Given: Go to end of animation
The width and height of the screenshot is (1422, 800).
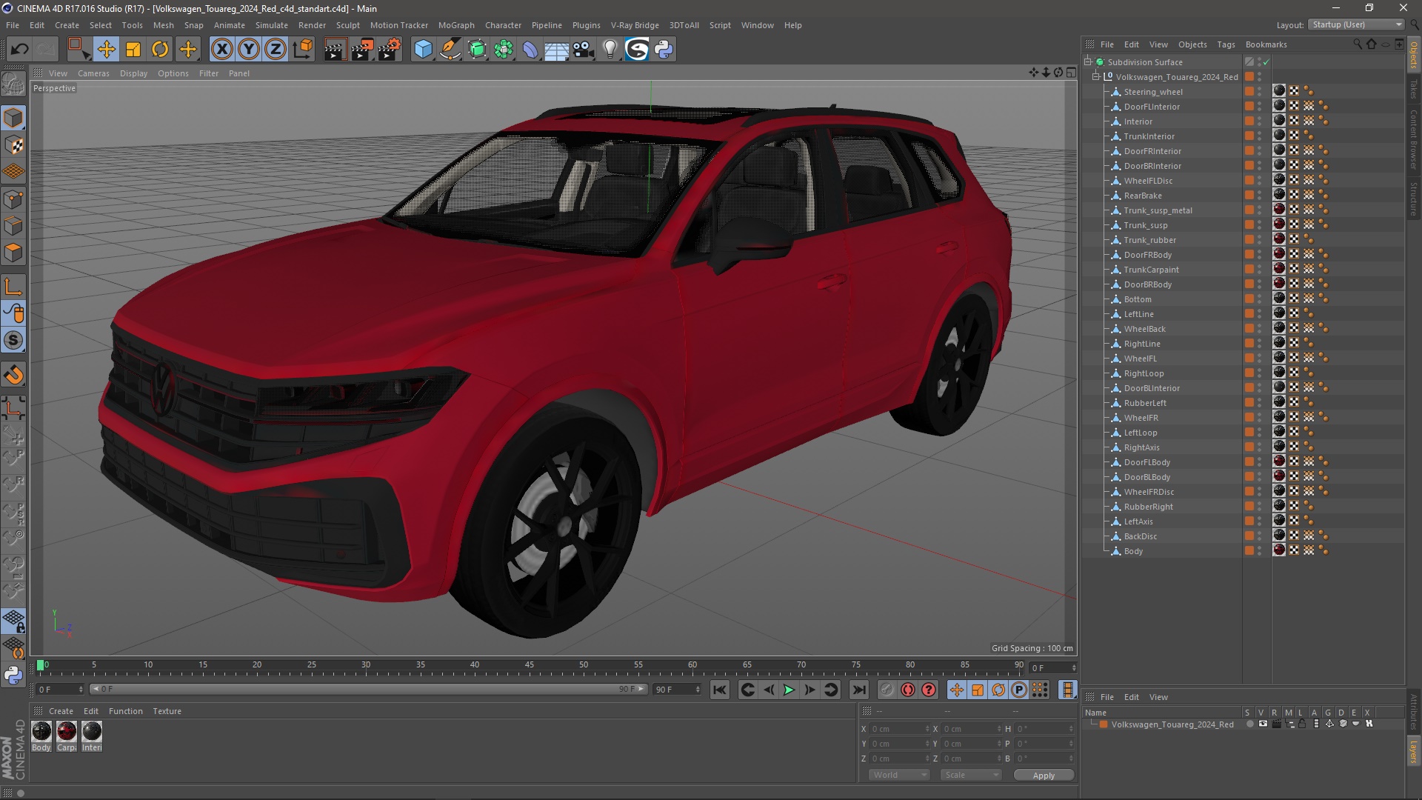Looking at the screenshot, I should [x=859, y=690].
